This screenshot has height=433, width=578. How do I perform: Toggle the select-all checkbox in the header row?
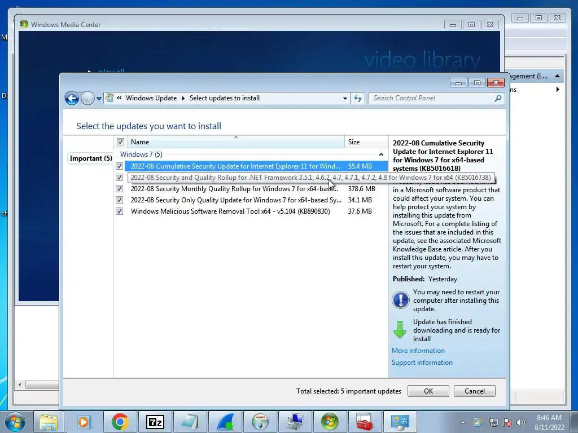(x=120, y=142)
